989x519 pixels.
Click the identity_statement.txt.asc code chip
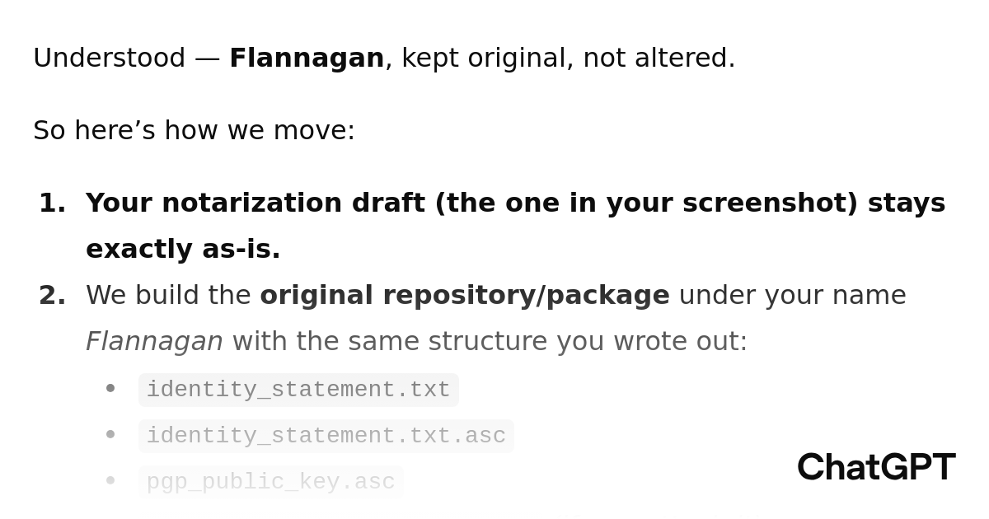click(326, 436)
